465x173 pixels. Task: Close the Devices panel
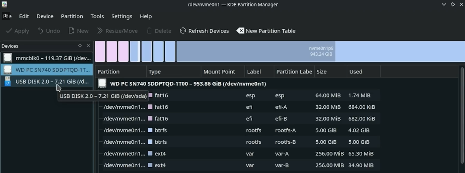88,46
